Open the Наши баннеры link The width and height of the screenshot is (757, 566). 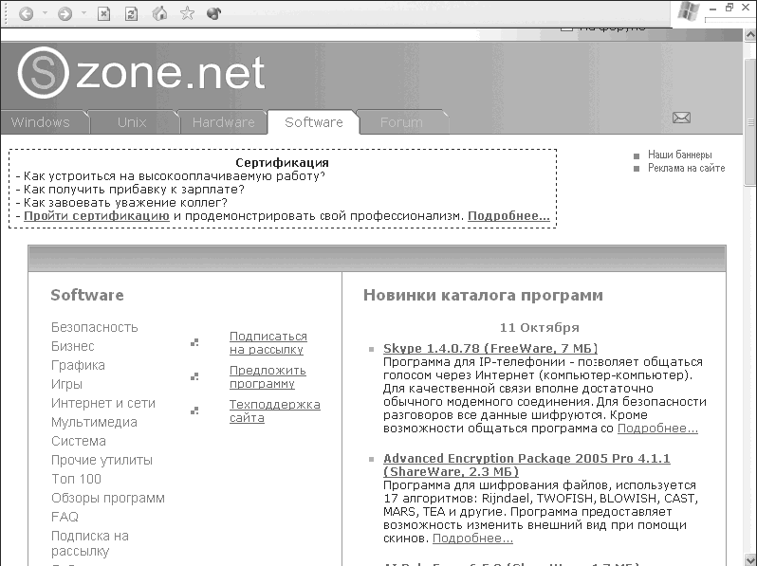[x=680, y=155]
